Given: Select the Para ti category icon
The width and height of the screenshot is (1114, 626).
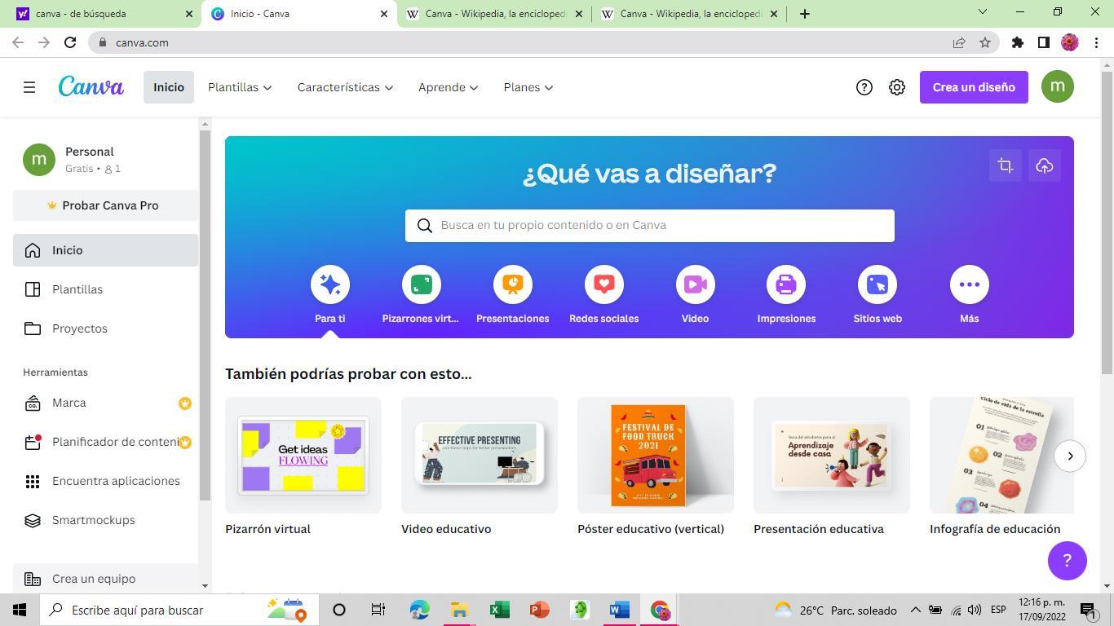Looking at the screenshot, I should (x=330, y=284).
